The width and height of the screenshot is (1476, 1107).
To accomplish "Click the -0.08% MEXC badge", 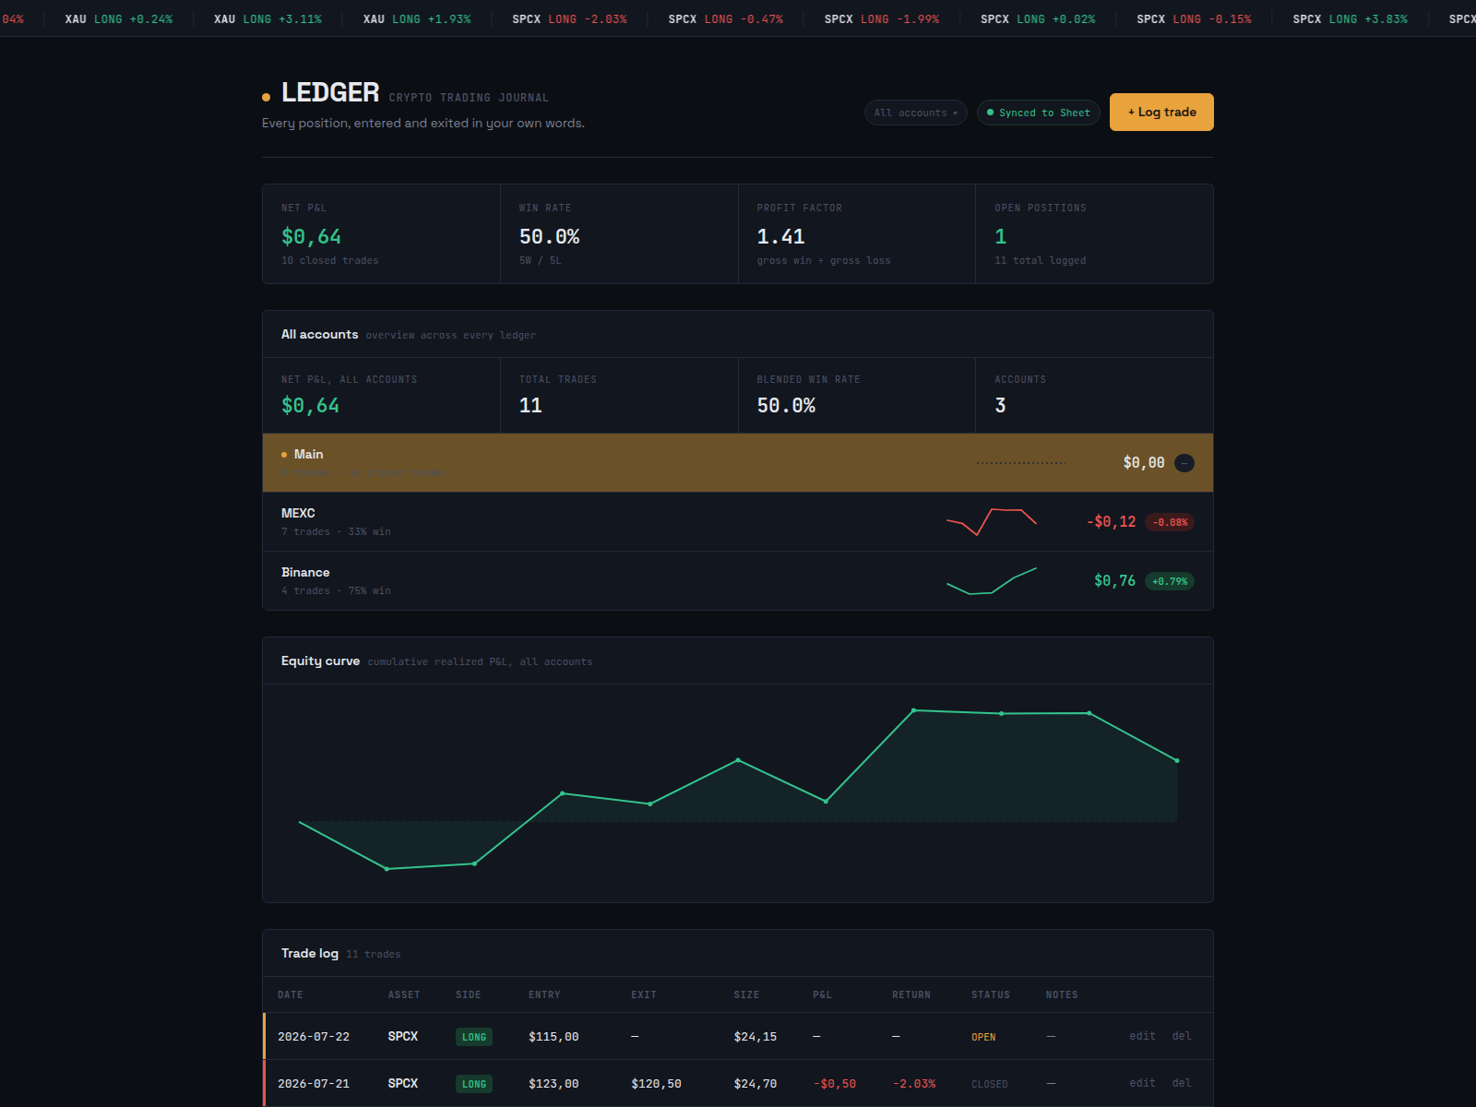I will [1170, 522].
